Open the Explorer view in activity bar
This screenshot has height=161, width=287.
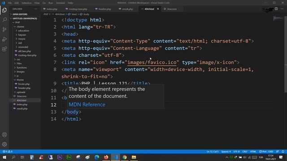[4, 10]
